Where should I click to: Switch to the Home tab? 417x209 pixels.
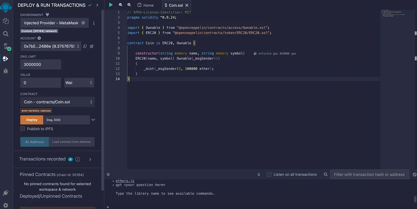click(x=145, y=5)
